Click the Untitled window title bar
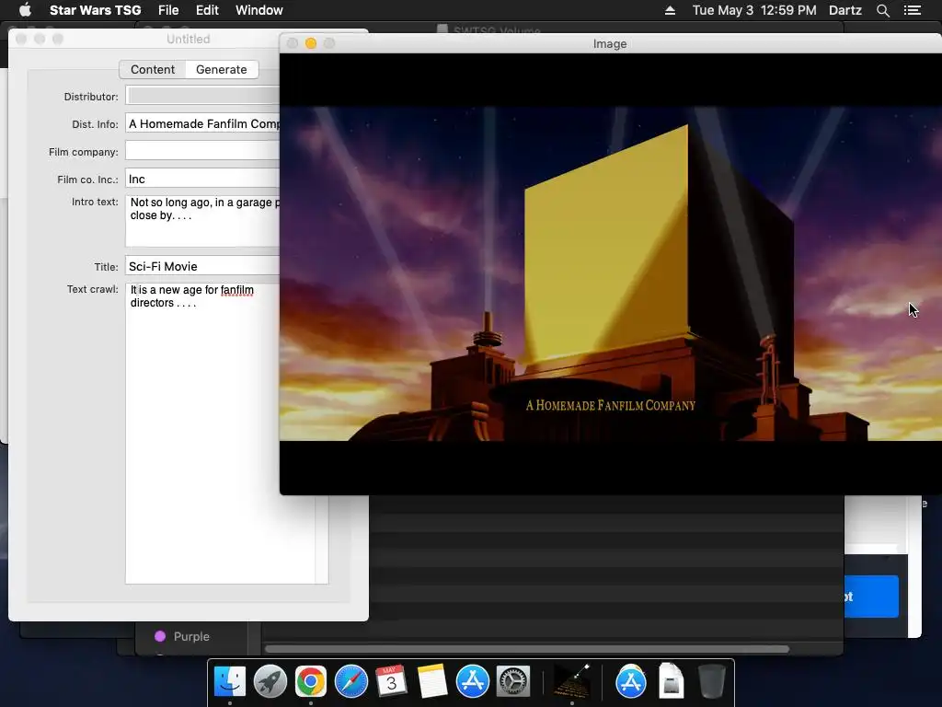The height and width of the screenshot is (707, 942). [188, 39]
